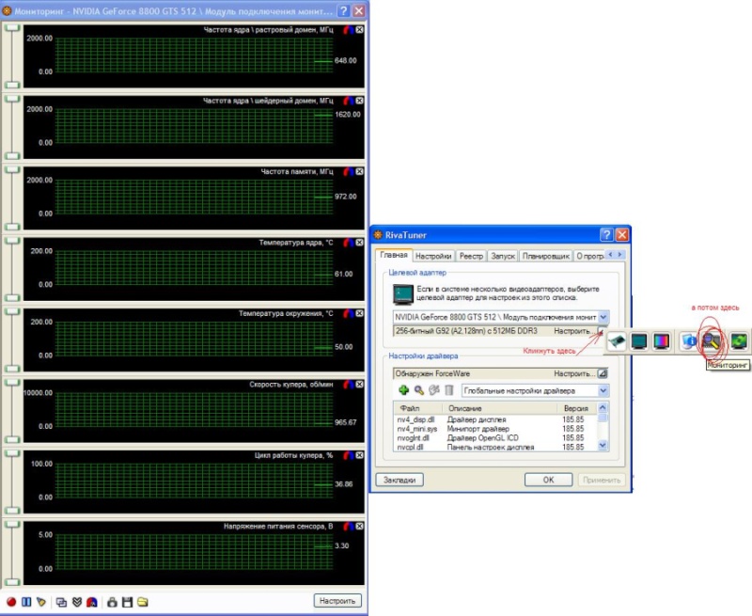Click top slider handle of растровый домен graph
The image size is (752, 616).
coord(12,28)
